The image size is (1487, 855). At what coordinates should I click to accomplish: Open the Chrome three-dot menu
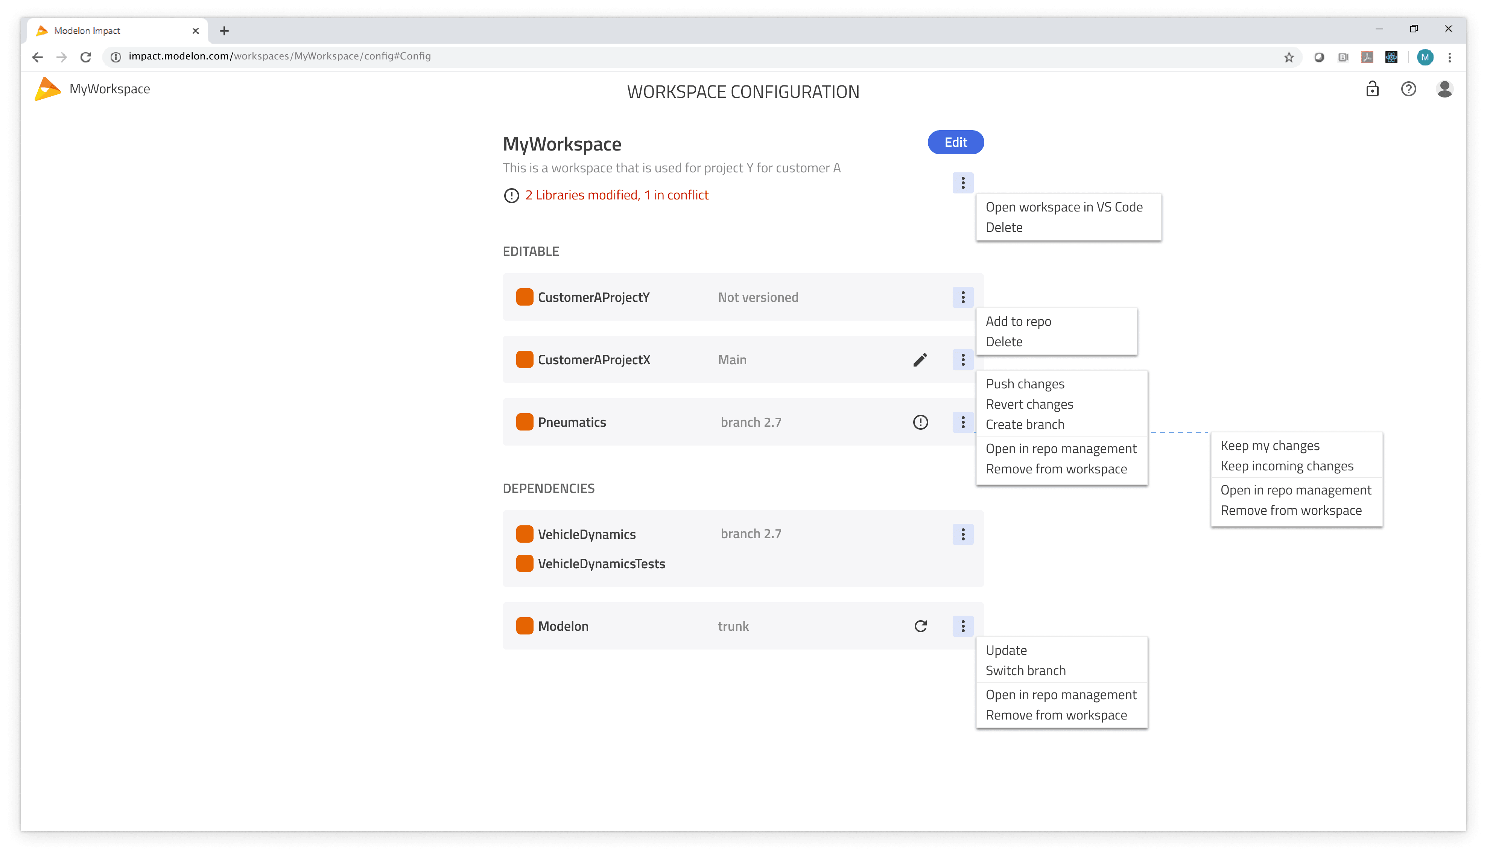[1449, 57]
